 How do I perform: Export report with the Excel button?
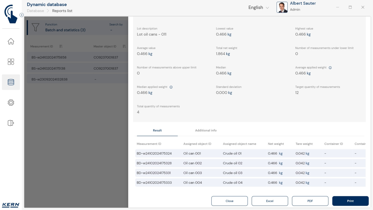click(x=270, y=201)
